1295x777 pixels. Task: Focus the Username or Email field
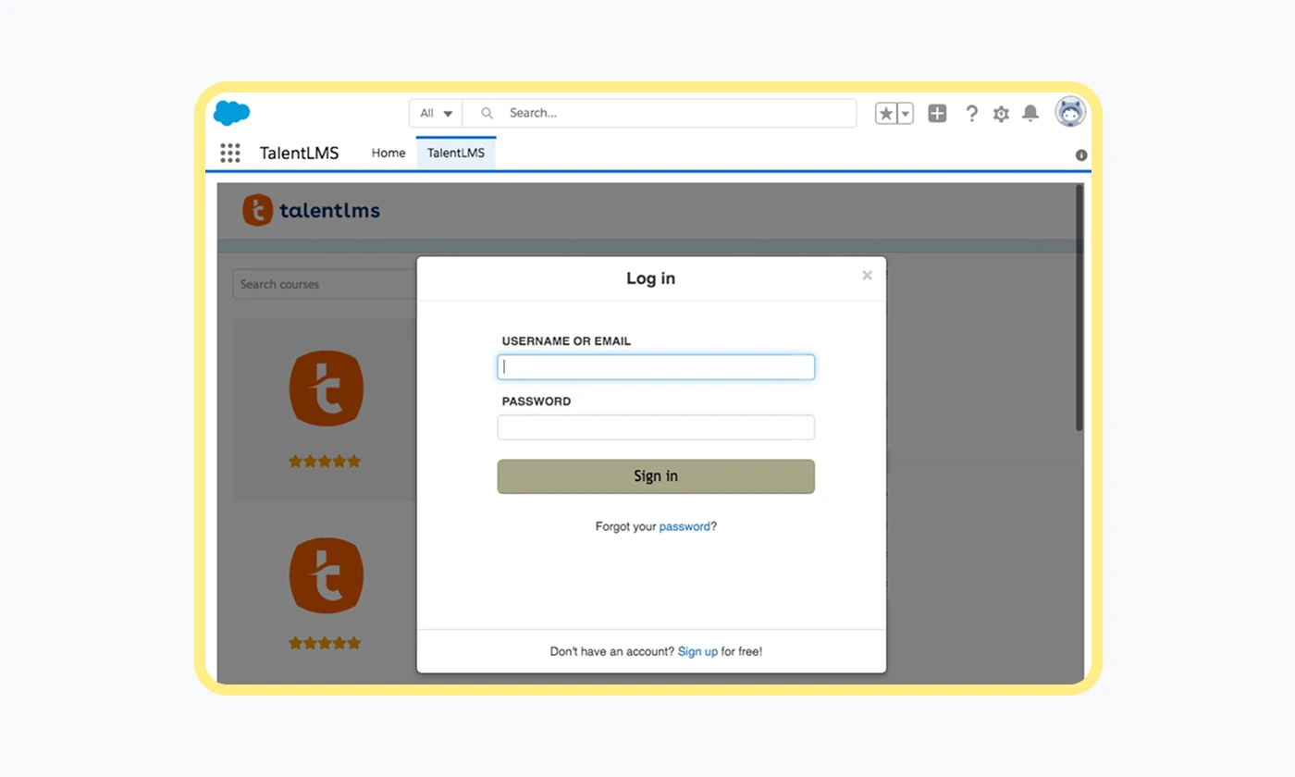pyautogui.click(x=656, y=367)
